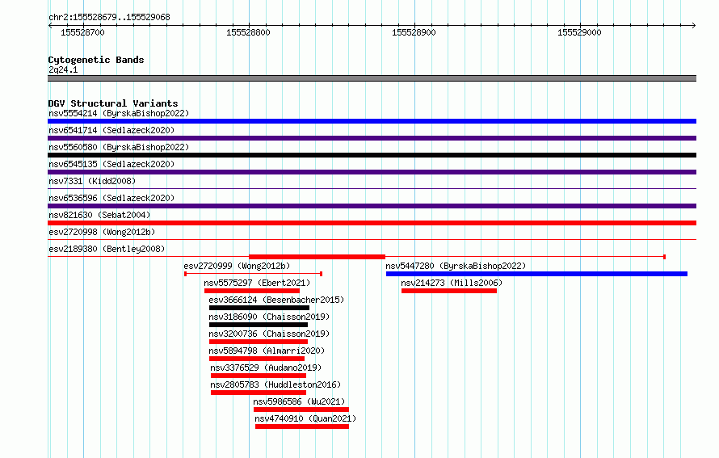Click the red nsv821630 variant bar
719x458 pixels.
[x=372, y=223]
